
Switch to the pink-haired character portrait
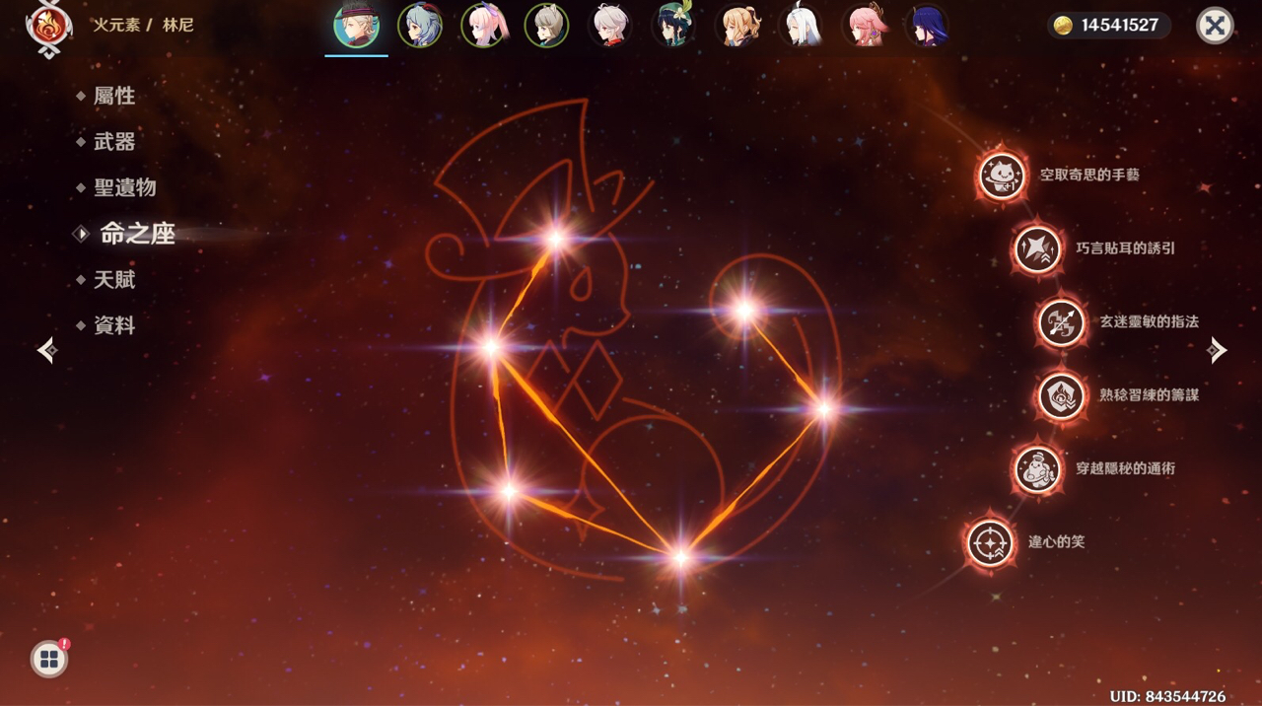tap(483, 26)
